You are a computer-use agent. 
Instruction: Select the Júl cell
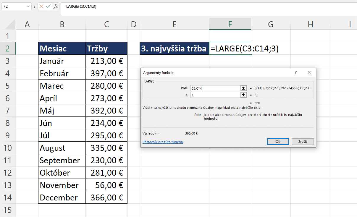pos(62,135)
